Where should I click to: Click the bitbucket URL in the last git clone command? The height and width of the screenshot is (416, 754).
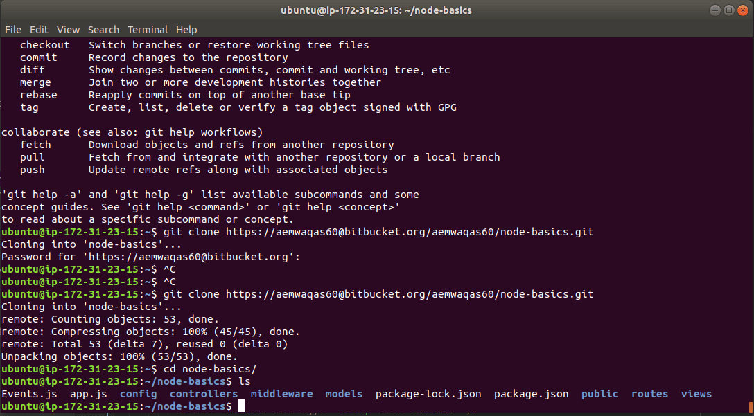click(x=410, y=294)
